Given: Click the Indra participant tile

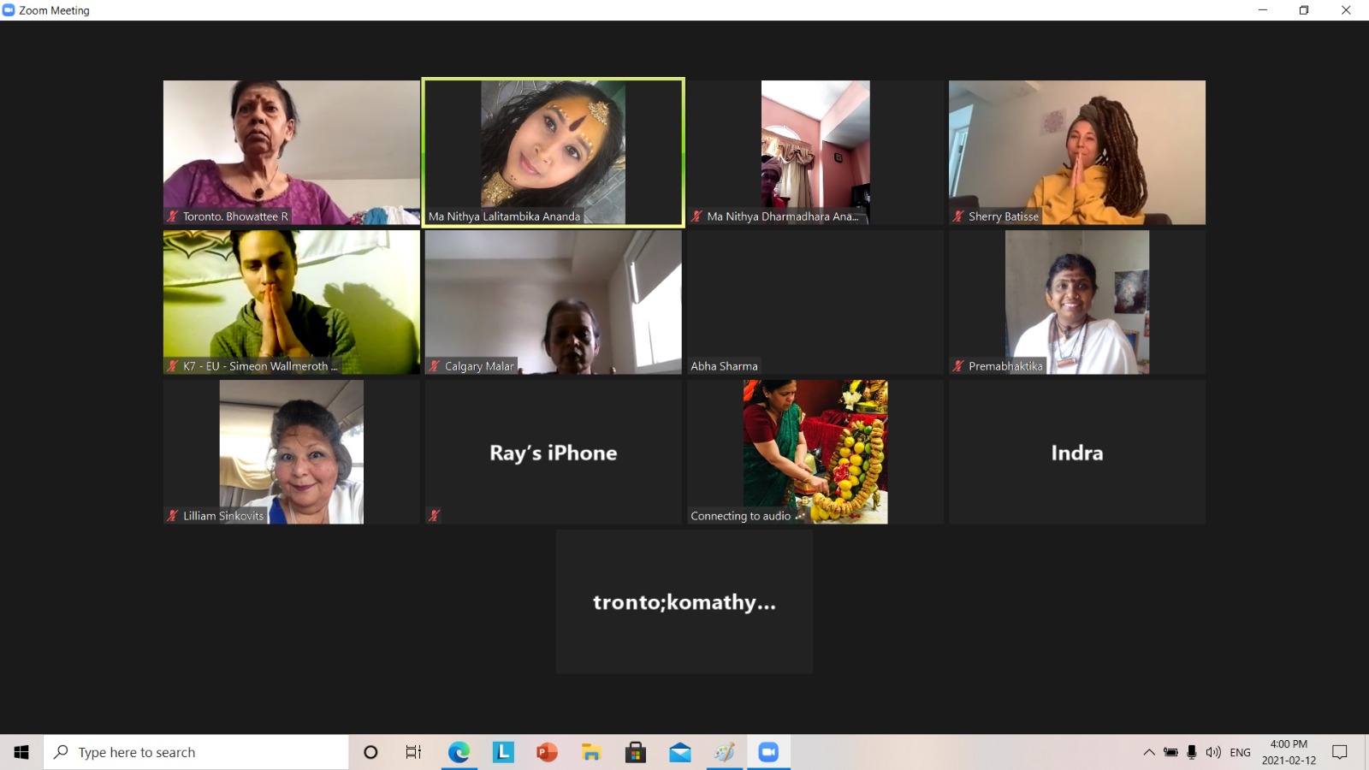Looking at the screenshot, I should [1076, 452].
